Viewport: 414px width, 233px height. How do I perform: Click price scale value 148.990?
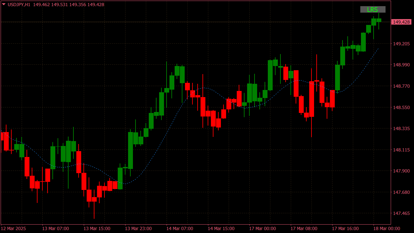click(x=401, y=65)
